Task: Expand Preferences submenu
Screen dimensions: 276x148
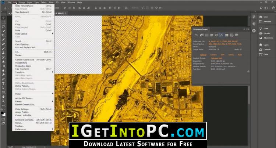Action: [x=33, y=129]
